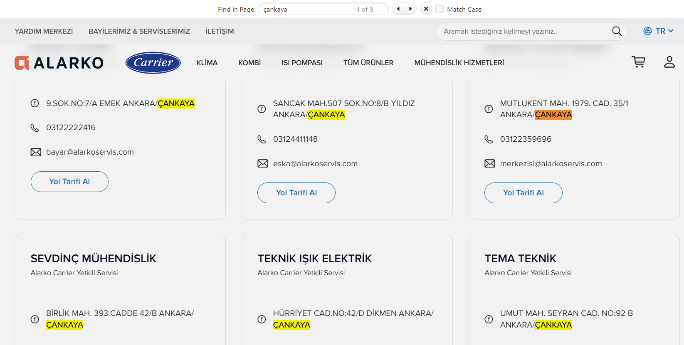Image resolution: width=684 pixels, height=345 pixels.
Task: Go to previous find match arrow
Action: 398,9
